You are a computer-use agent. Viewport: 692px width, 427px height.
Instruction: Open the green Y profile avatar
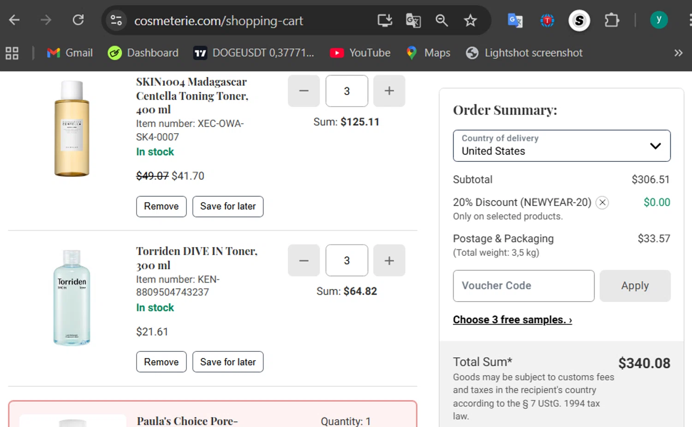(x=659, y=20)
